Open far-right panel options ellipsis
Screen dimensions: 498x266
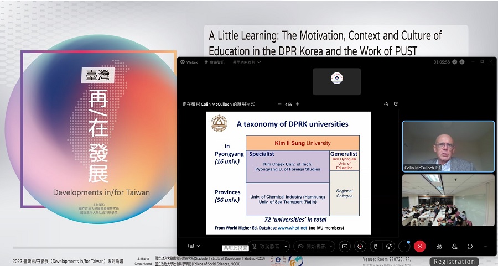click(x=485, y=246)
